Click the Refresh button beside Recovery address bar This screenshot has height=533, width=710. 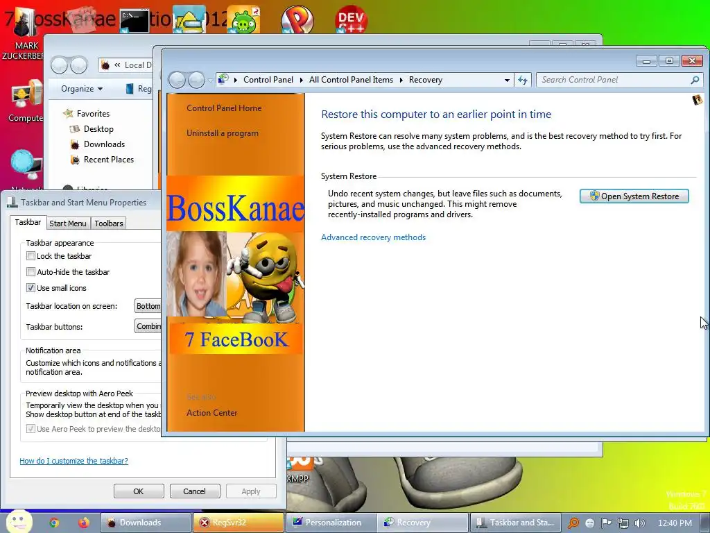523,81
